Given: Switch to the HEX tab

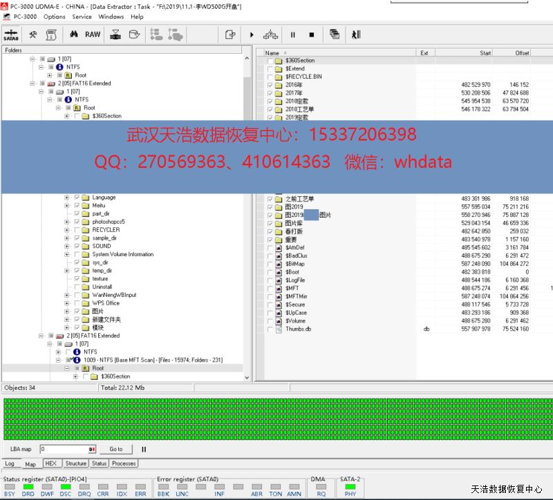Looking at the screenshot, I should (x=50, y=463).
